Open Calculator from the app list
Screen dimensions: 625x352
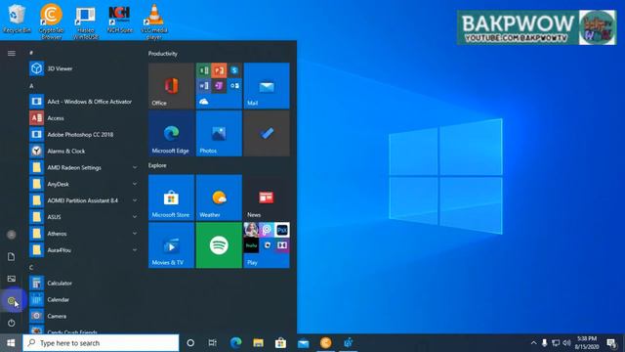84,283
